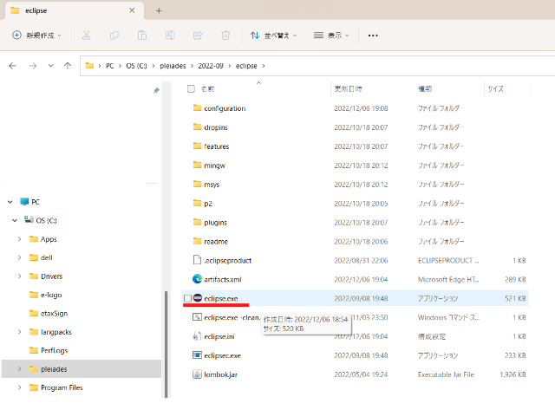555x416 pixels.
Task: Open recent locations chevron dropdown
Action: click(x=51, y=66)
